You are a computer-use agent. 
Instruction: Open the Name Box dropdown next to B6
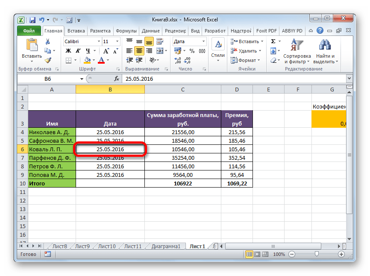tap(82, 79)
